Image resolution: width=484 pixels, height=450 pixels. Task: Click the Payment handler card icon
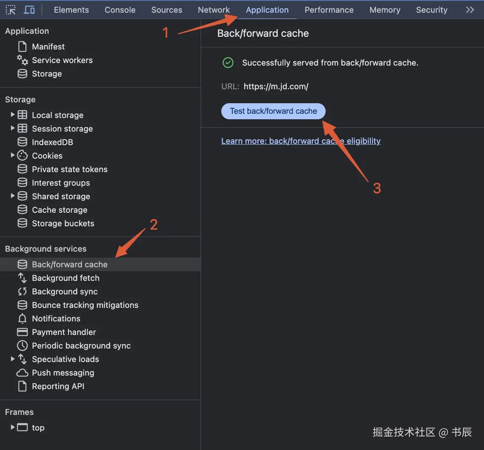22,332
